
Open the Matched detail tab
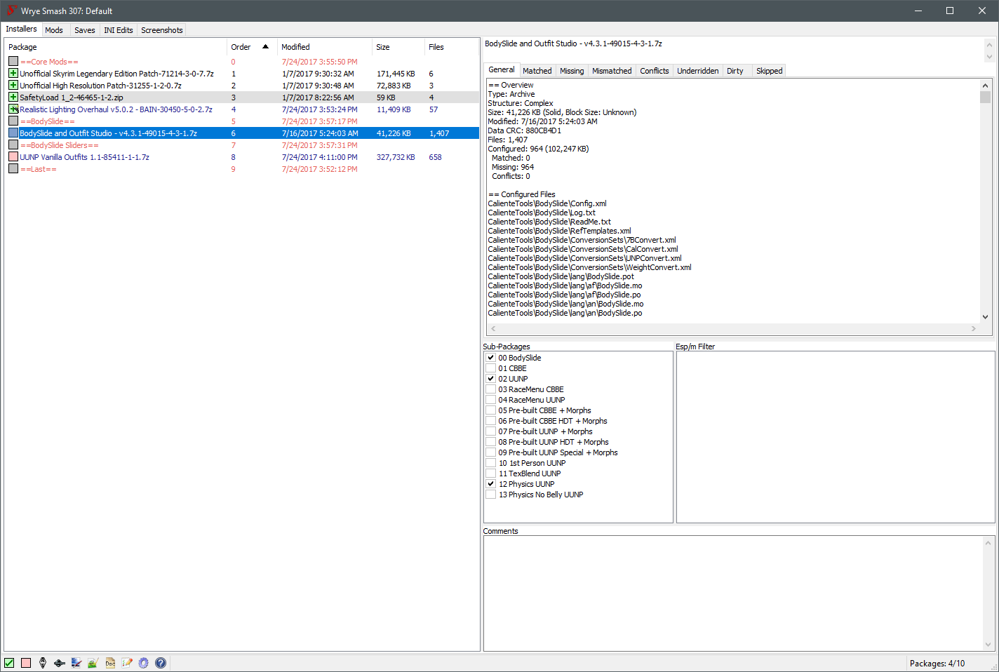(537, 71)
